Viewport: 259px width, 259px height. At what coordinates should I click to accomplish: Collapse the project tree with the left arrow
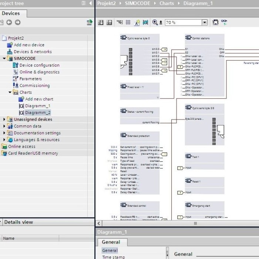click(91, 3)
